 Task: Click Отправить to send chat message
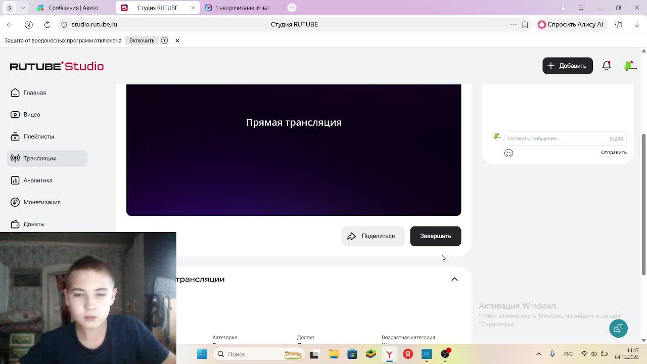coord(614,152)
